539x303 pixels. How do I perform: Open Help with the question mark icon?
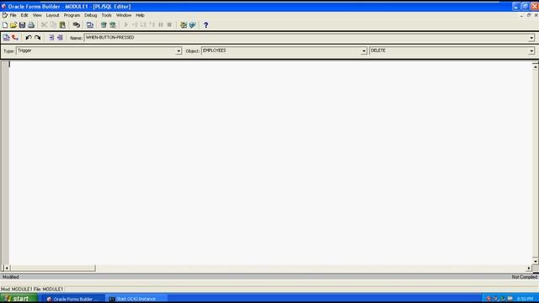coord(205,25)
